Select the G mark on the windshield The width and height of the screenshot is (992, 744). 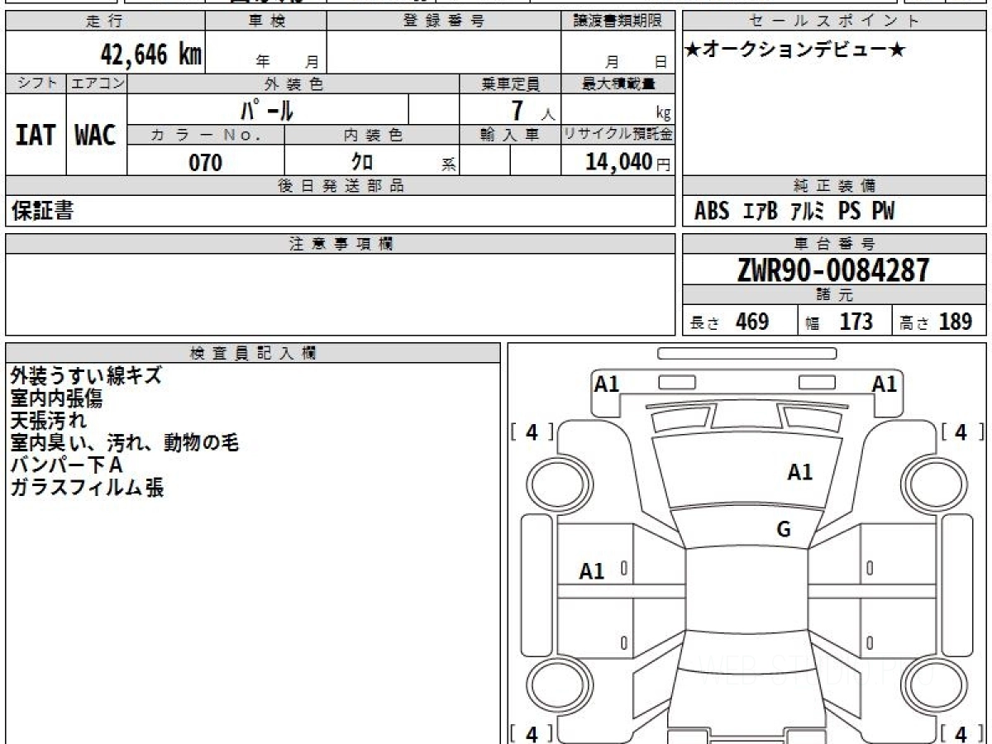[784, 530]
